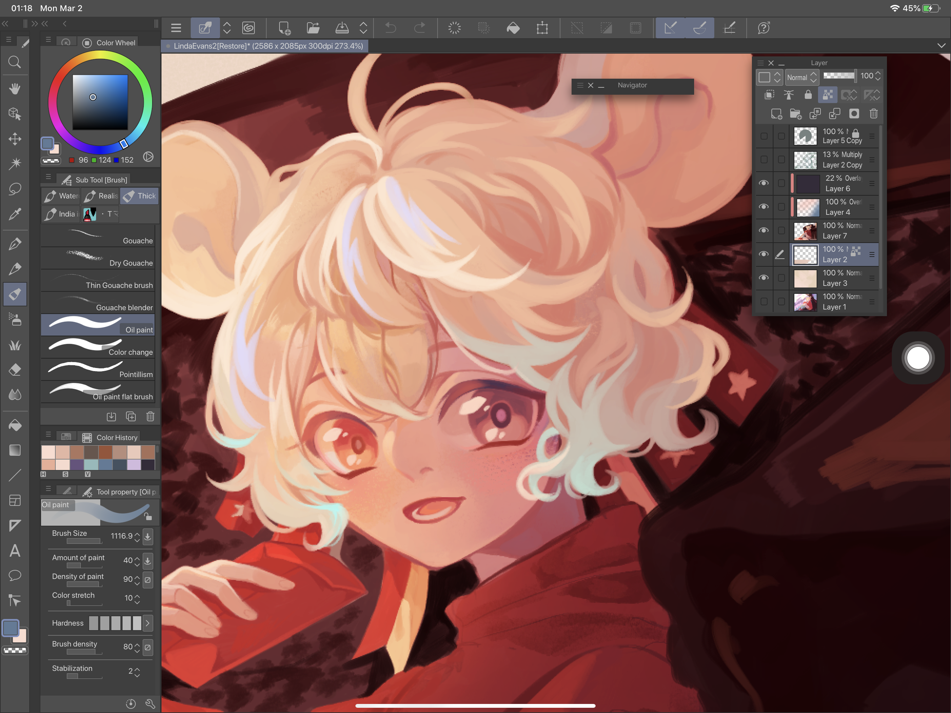Open the Normal blending mode dropdown
The width and height of the screenshot is (951, 713).
point(801,77)
